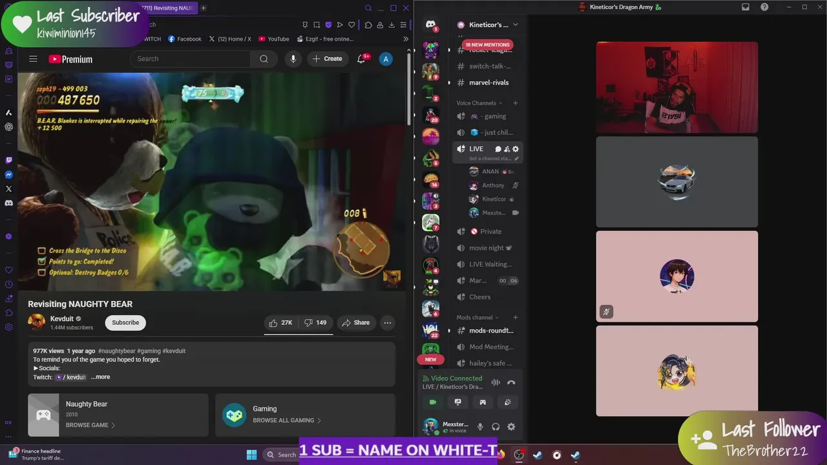Open Discord user settings gear

tap(511, 427)
